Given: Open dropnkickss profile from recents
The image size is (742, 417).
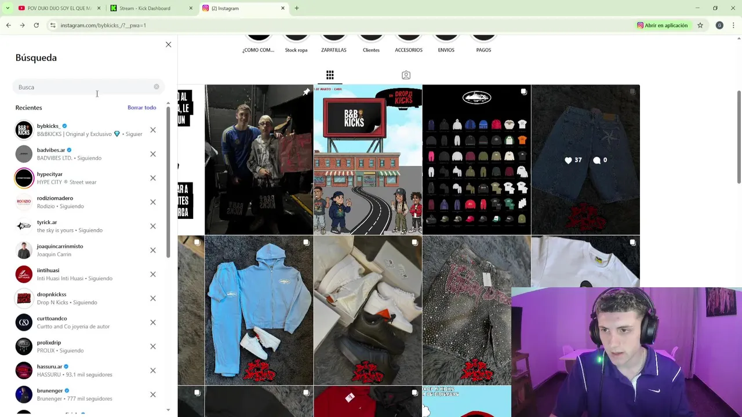Looking at the screenshot, I should (78, 298).
